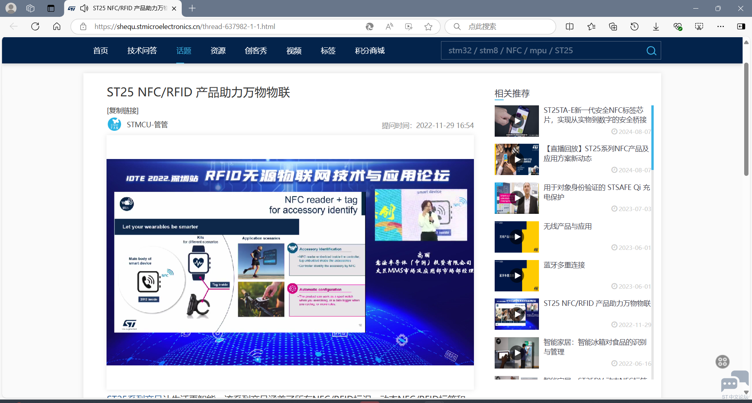Play the 无线产品与应用 video thumbnail

pyautogui.click(x=517, y=237)
